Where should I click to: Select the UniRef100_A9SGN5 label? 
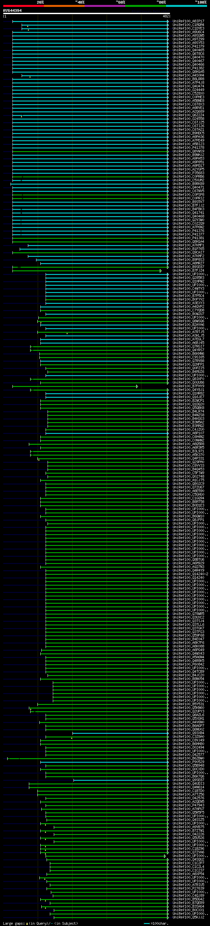click(188, 35)
